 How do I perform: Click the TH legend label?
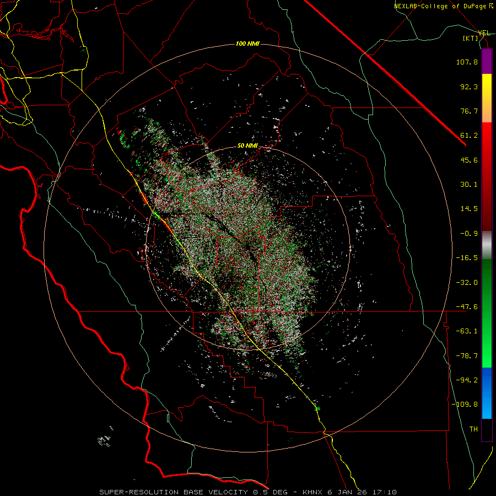[473, 429]
